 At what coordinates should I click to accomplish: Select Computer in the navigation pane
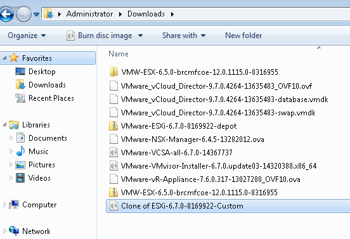pyautogui.click(x=39, y=205)
